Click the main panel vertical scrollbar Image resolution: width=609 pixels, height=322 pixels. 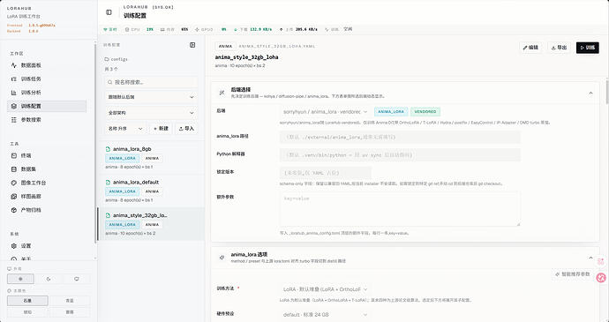tap(607, 91)
